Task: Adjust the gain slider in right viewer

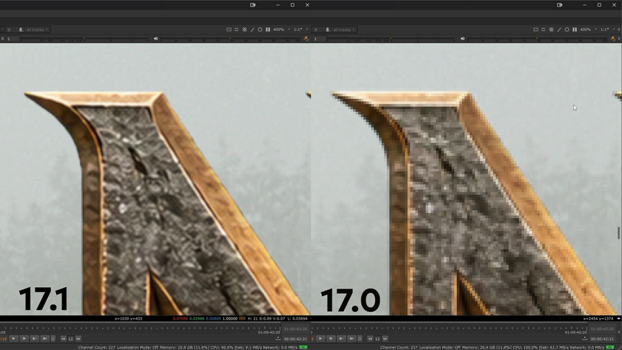Action: coord(392,39)
